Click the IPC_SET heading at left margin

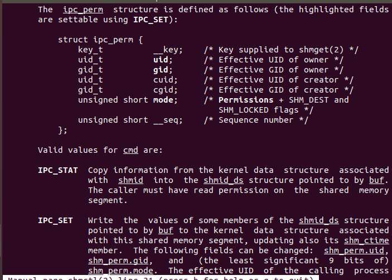click(x=55, y=220)
